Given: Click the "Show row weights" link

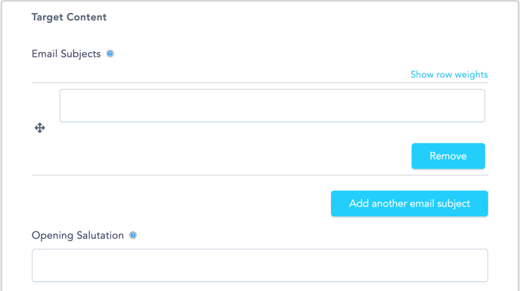Looking at the screenshot, I should 449,74.
